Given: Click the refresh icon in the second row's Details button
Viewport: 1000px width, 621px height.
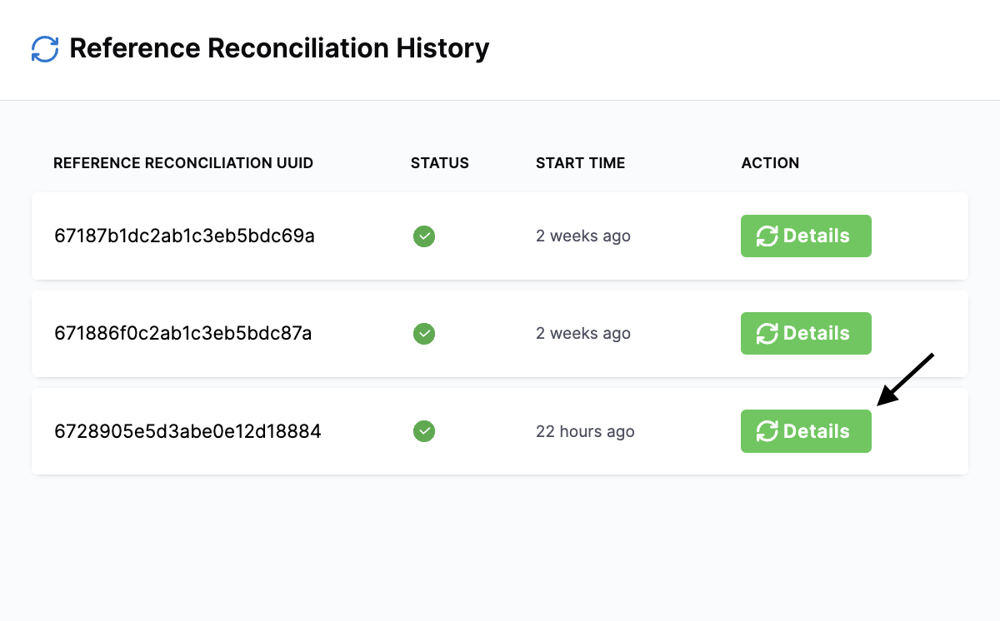Looking at the screenshot, I should click(x=767, y=334).
